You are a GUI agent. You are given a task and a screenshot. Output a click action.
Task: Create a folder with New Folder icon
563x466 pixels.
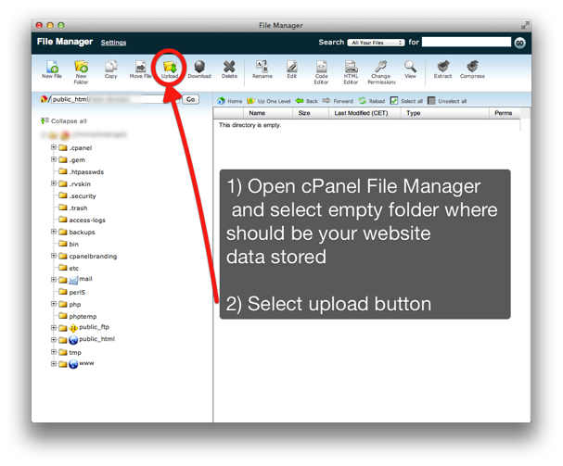coord(81,67)
